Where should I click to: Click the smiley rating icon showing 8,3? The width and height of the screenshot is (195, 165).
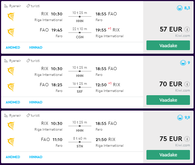tap(180, 8)
